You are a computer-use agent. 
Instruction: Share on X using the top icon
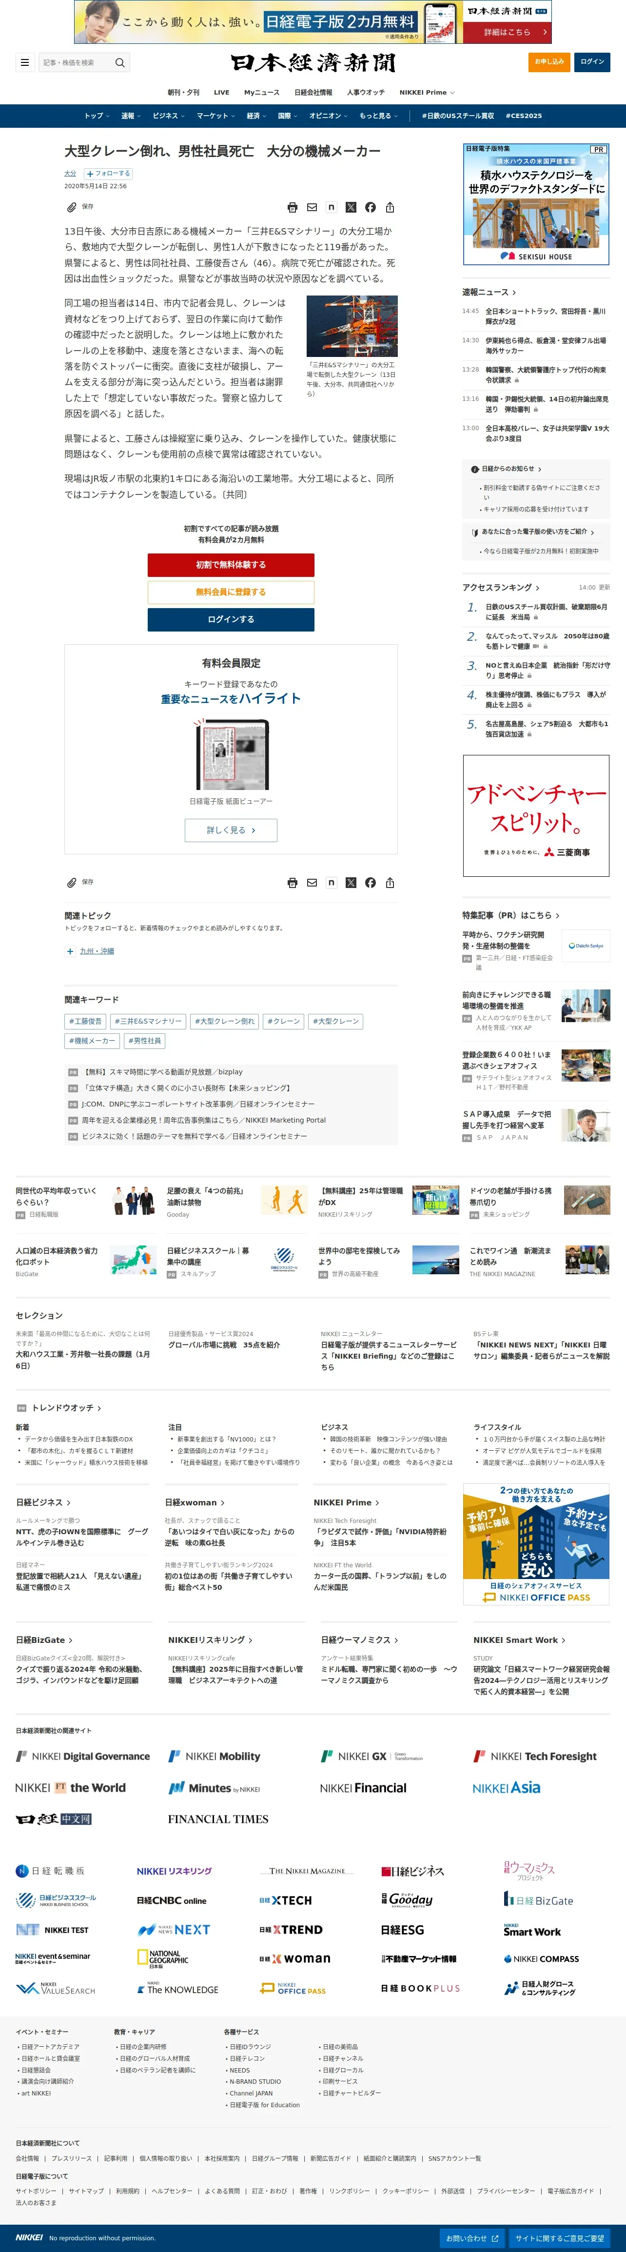[351, 207]
